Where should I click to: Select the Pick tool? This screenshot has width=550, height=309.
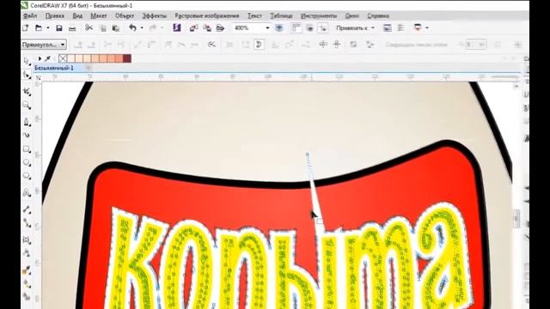(x=27, y=61)
